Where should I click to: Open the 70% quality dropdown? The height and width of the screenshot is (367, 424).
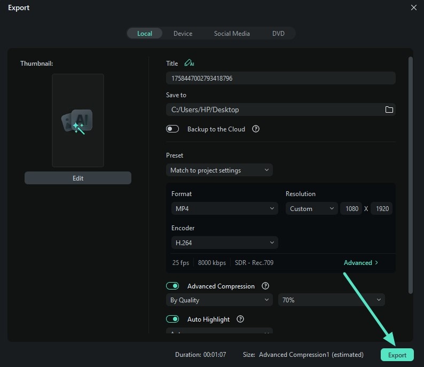pyautogui.click(x=331, y=300)
